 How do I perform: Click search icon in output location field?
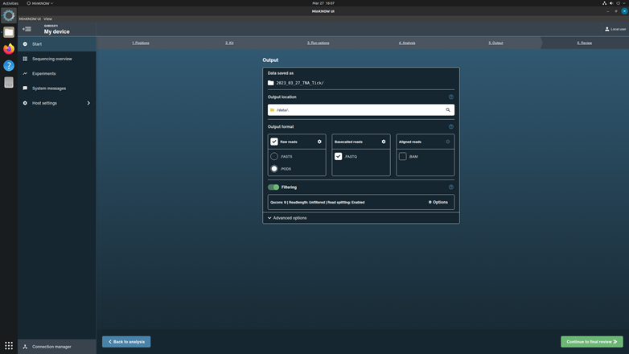[448, 110]
